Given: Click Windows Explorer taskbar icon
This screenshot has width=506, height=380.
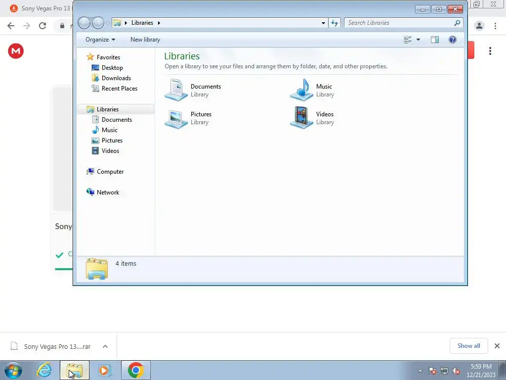Looking at the screenshot, I should pos(75,370).
